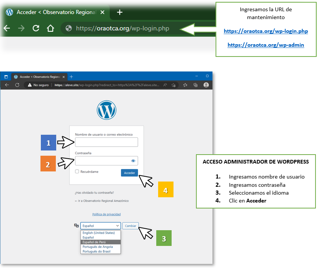Open site info globe icon beside oraotca.org URL

click(x=69, y=28)
